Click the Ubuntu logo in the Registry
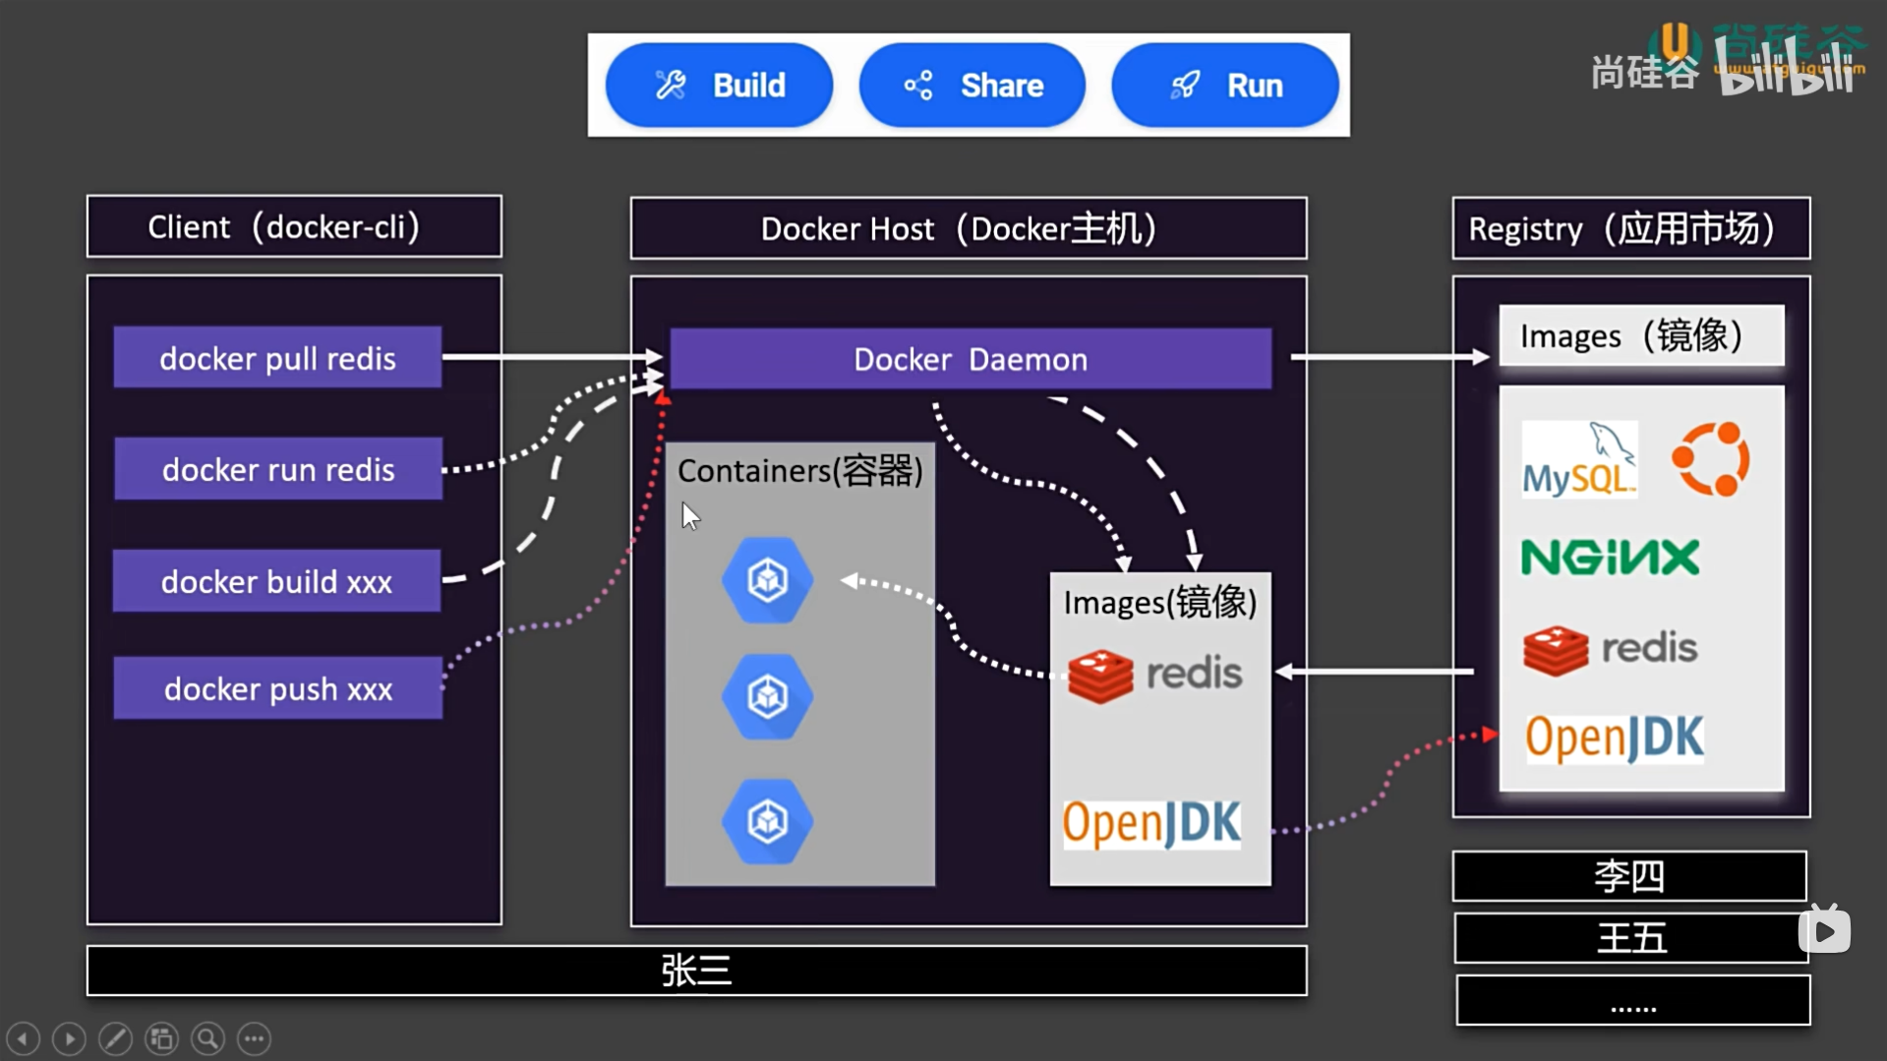Viewport: 1887px width, 1061px height. (x=1710, y=458)
